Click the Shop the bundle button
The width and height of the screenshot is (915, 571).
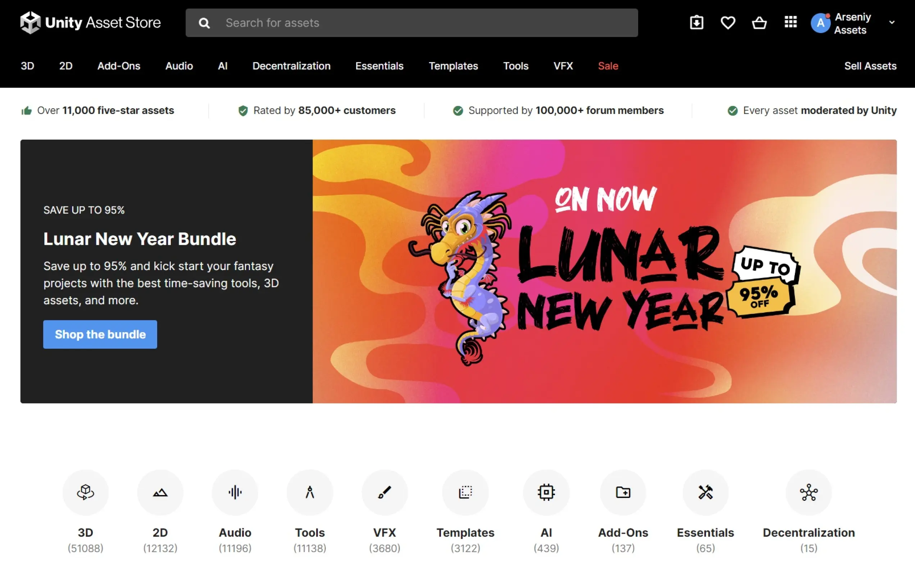[100, 334]
